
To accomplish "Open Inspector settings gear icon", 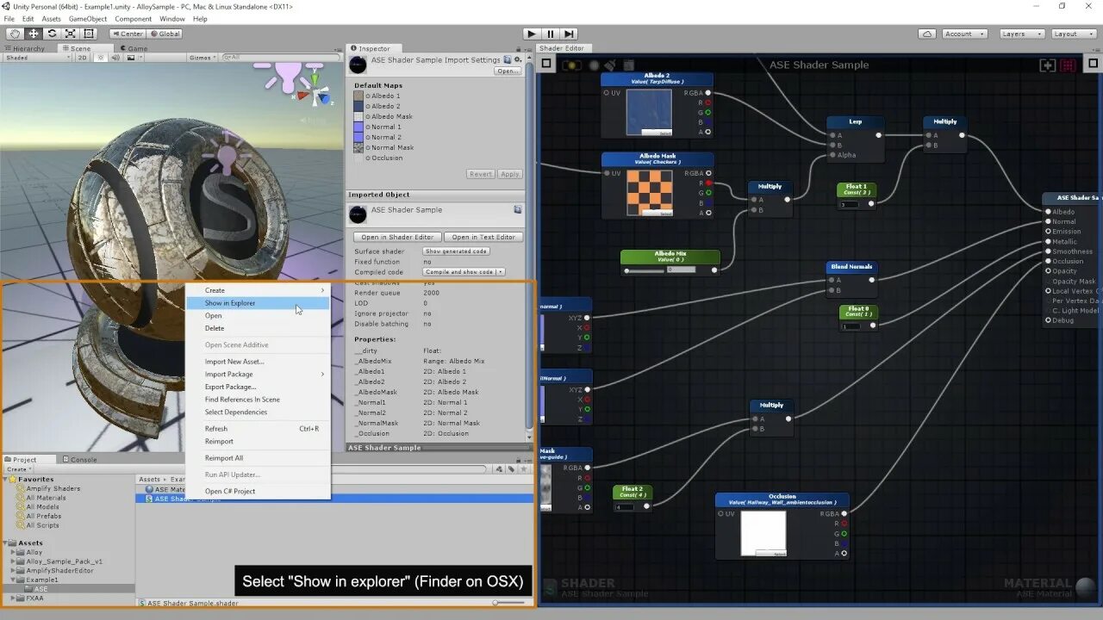I will pos(517,59).
